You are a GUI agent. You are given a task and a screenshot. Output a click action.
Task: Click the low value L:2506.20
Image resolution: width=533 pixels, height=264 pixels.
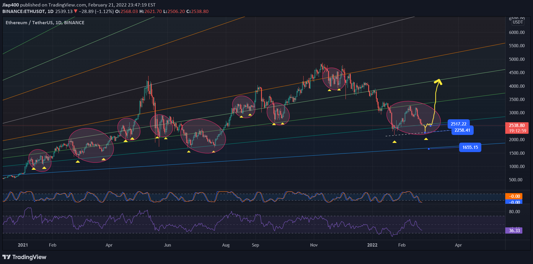coord(174,11)
